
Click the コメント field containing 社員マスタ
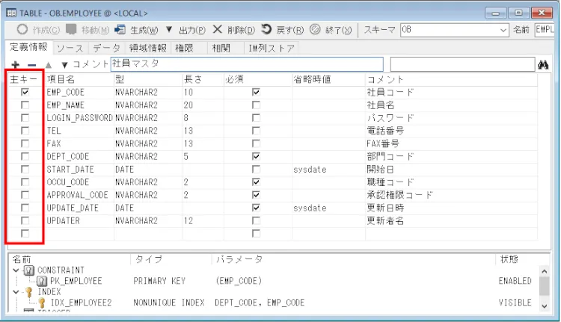247,64
